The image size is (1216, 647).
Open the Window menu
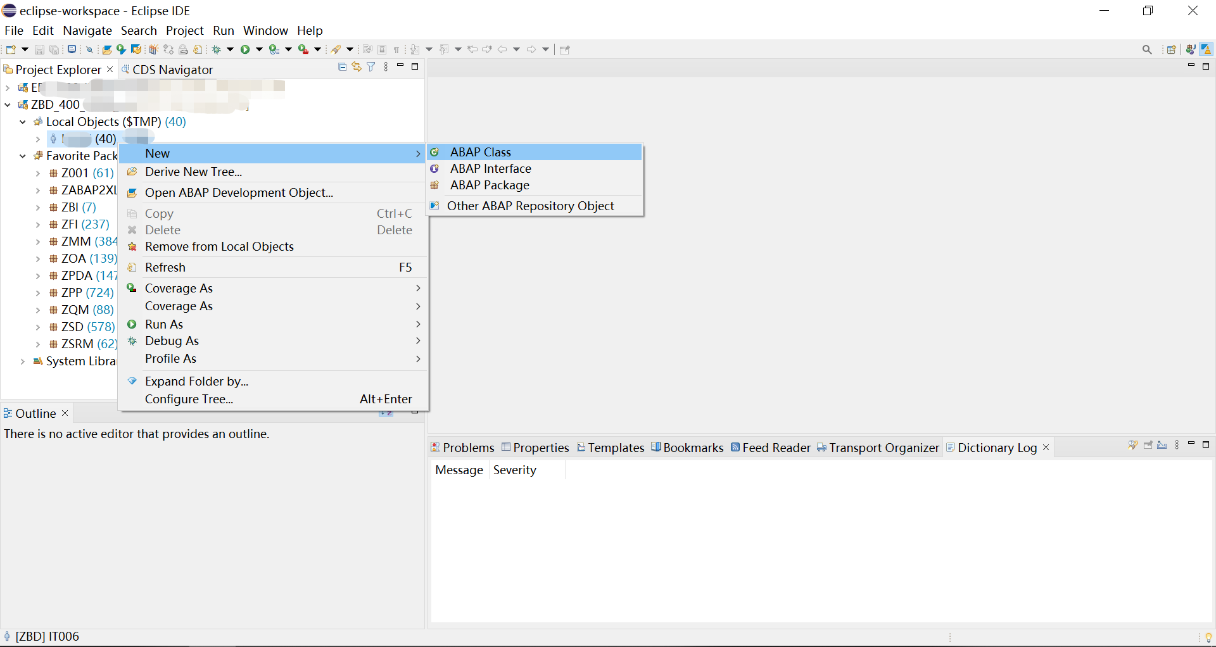pos(265,30)
